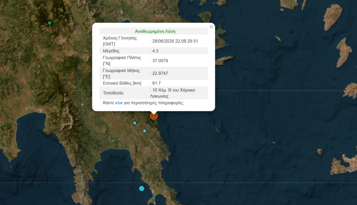This screenshot has height=205, width=357.
Task: Click the 'Τοποθεσία' label
Action: coord(113,93)
